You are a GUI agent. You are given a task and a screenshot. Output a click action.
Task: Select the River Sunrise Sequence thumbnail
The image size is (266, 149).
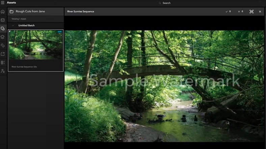(36, 45)
